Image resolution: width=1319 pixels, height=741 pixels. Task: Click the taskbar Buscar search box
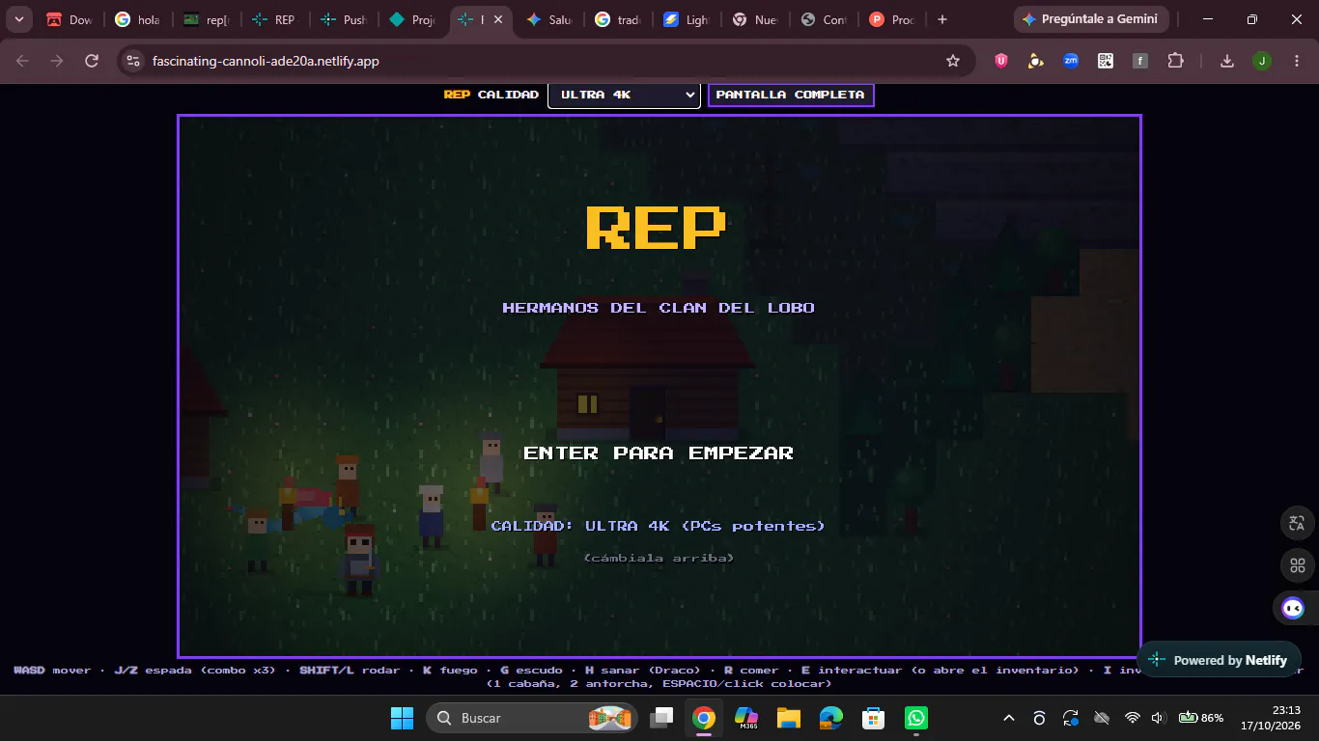(x=533, y=718)
